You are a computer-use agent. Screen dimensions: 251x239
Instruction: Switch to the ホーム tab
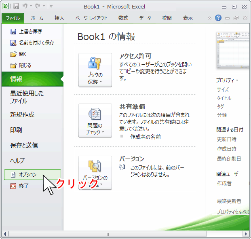tap(37, 18)
